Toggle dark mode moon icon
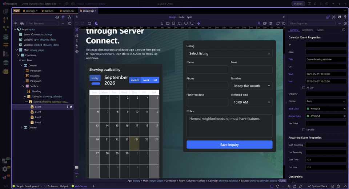 (96, 23)
